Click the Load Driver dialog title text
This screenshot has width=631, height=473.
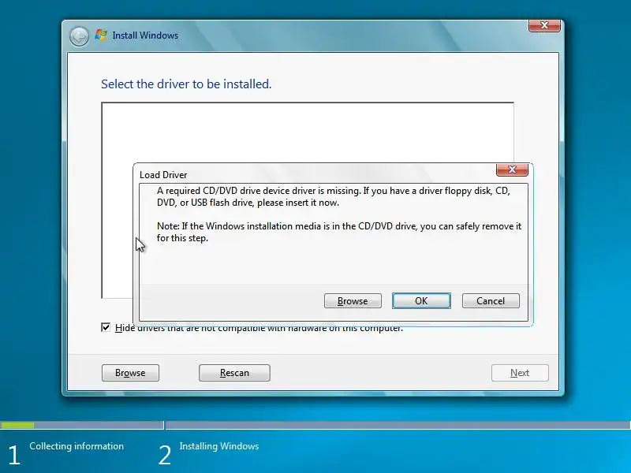[163, 175]
